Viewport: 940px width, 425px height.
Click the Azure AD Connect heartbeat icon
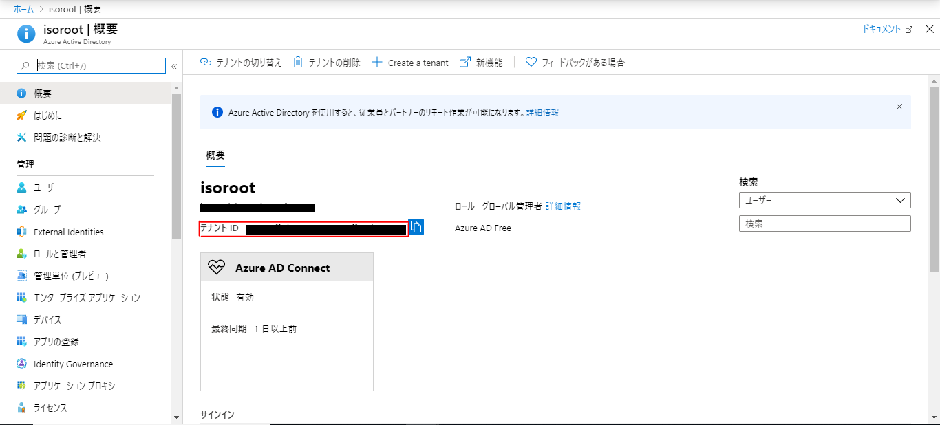[216, 268]
